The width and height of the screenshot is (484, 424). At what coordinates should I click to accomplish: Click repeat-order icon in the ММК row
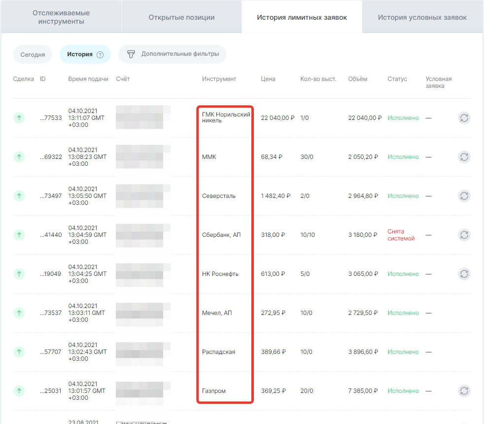464,157
